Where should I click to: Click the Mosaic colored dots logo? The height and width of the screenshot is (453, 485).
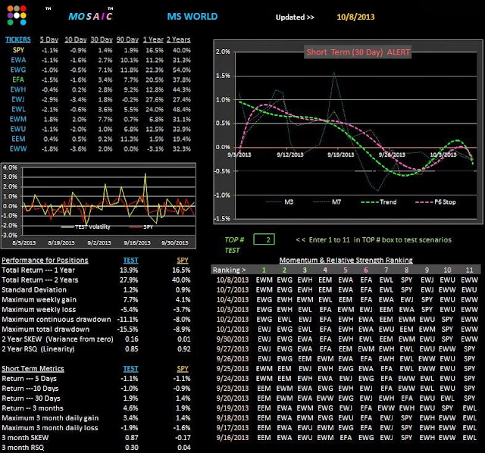point(17,15)
